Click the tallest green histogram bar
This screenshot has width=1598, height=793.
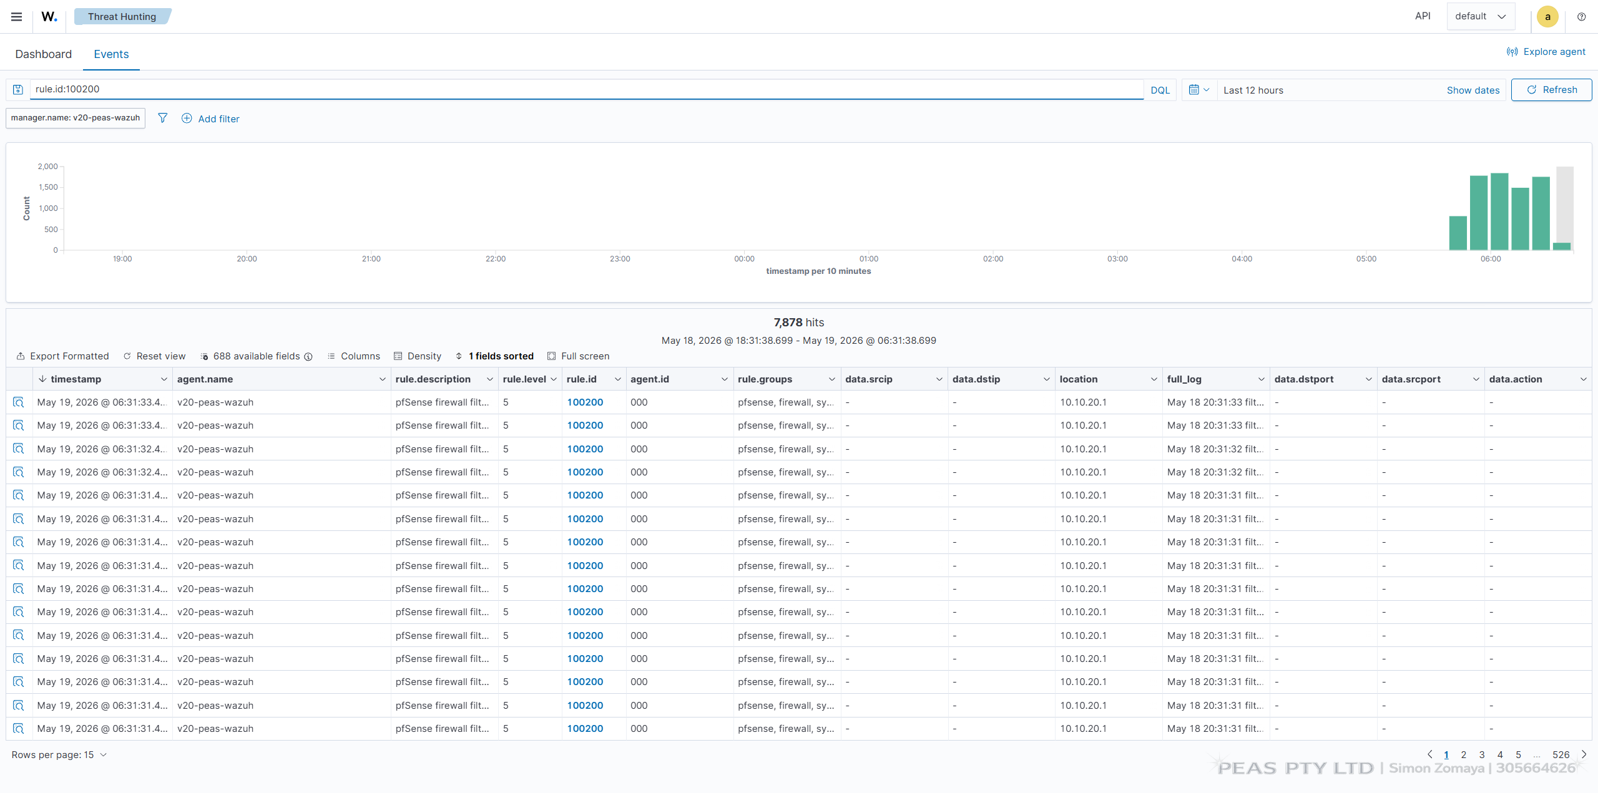click(x=1499, y=212)
